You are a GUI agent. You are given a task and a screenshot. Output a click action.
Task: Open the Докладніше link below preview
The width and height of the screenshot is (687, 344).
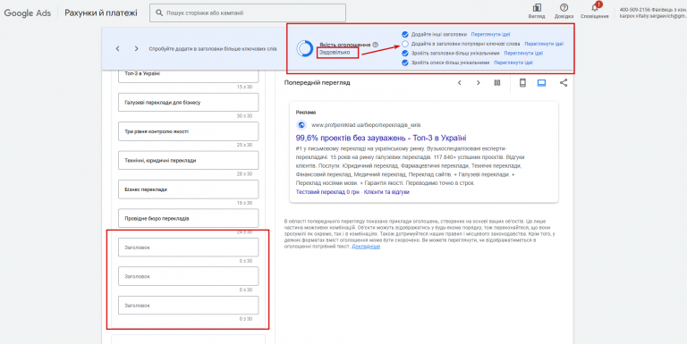tap(366, 247)
